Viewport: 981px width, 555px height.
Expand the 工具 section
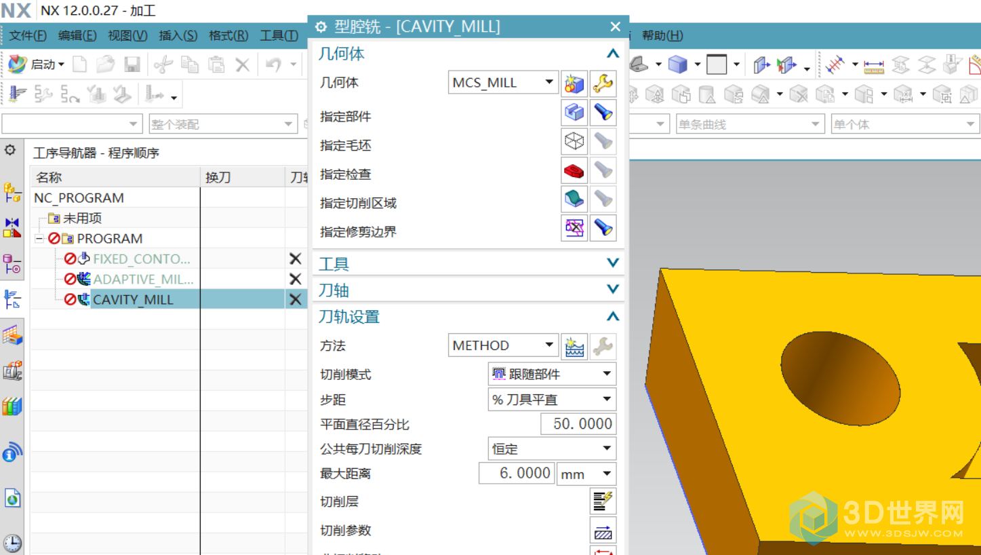pos(613,263)
